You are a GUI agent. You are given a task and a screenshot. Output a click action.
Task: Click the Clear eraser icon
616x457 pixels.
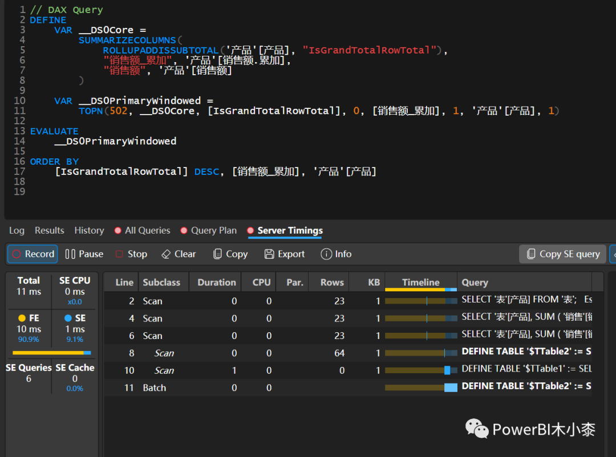pyautogui.click(x=166, y=254)
